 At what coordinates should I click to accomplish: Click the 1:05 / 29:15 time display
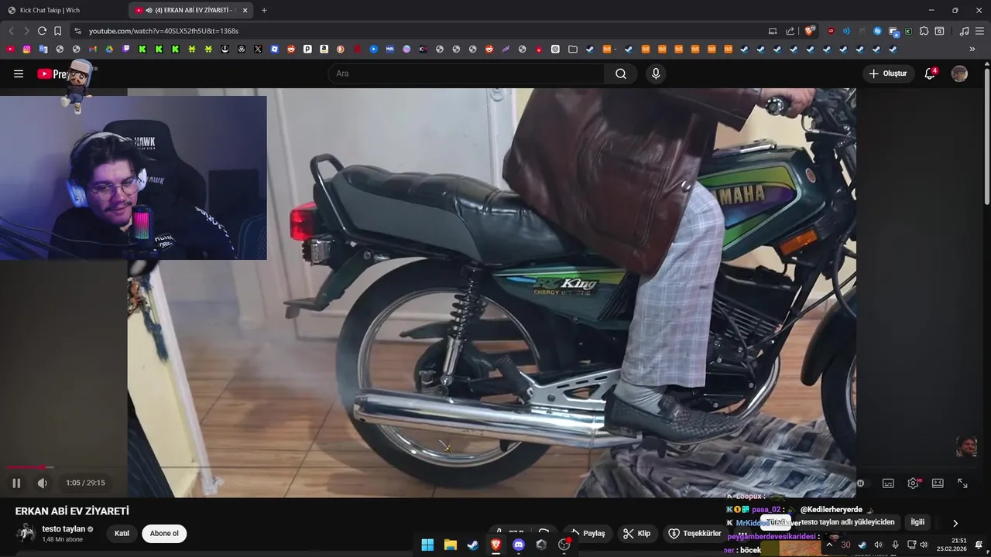[85, 483]
